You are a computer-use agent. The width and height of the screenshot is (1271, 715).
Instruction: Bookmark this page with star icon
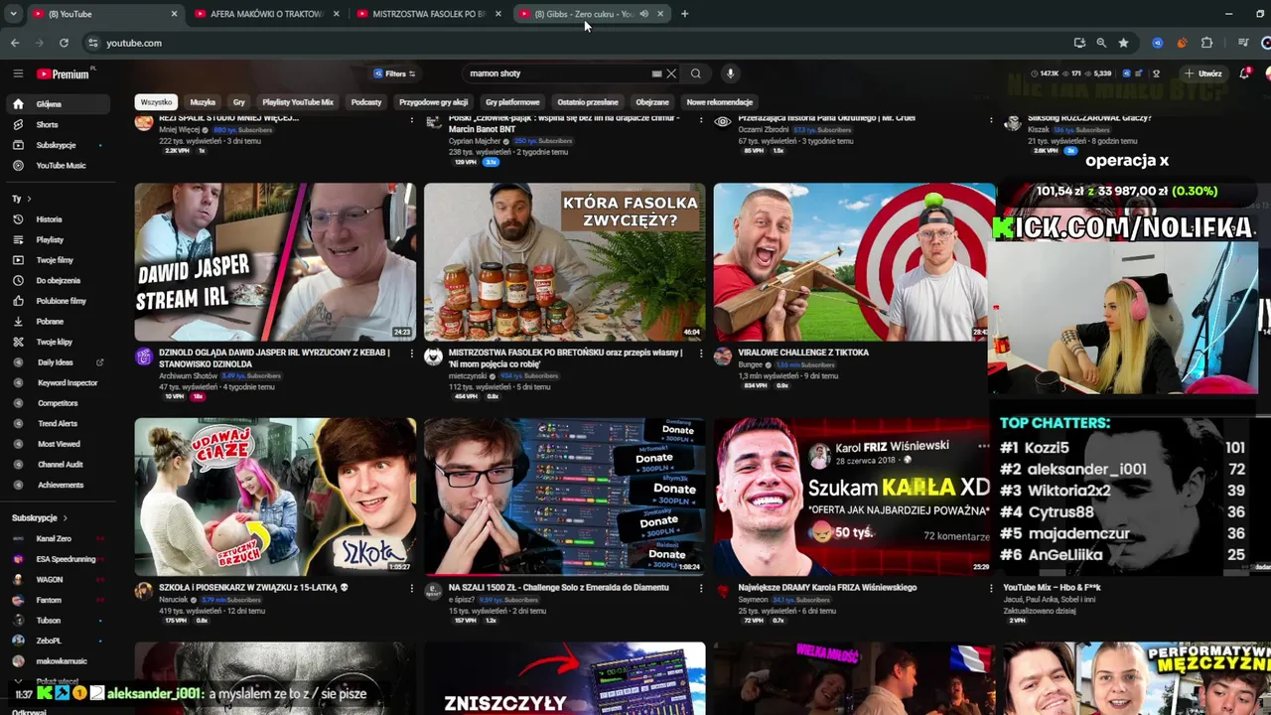coord(1123,43)
